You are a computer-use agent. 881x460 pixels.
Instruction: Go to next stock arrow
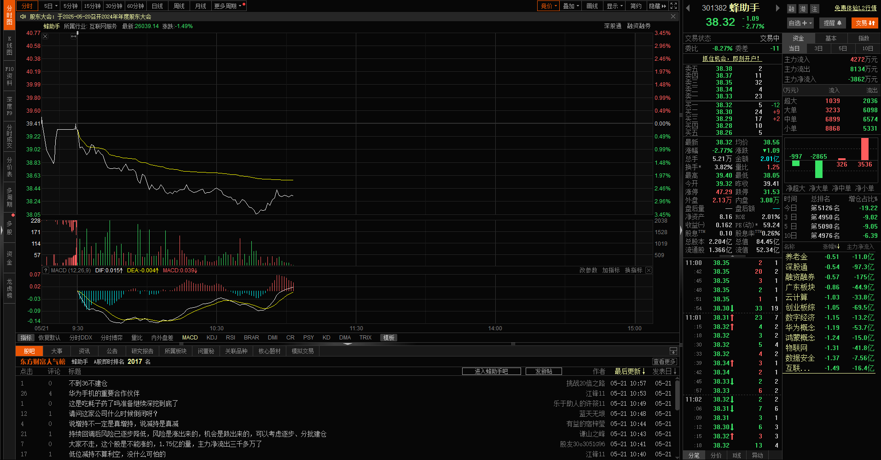tap(777, 8)
